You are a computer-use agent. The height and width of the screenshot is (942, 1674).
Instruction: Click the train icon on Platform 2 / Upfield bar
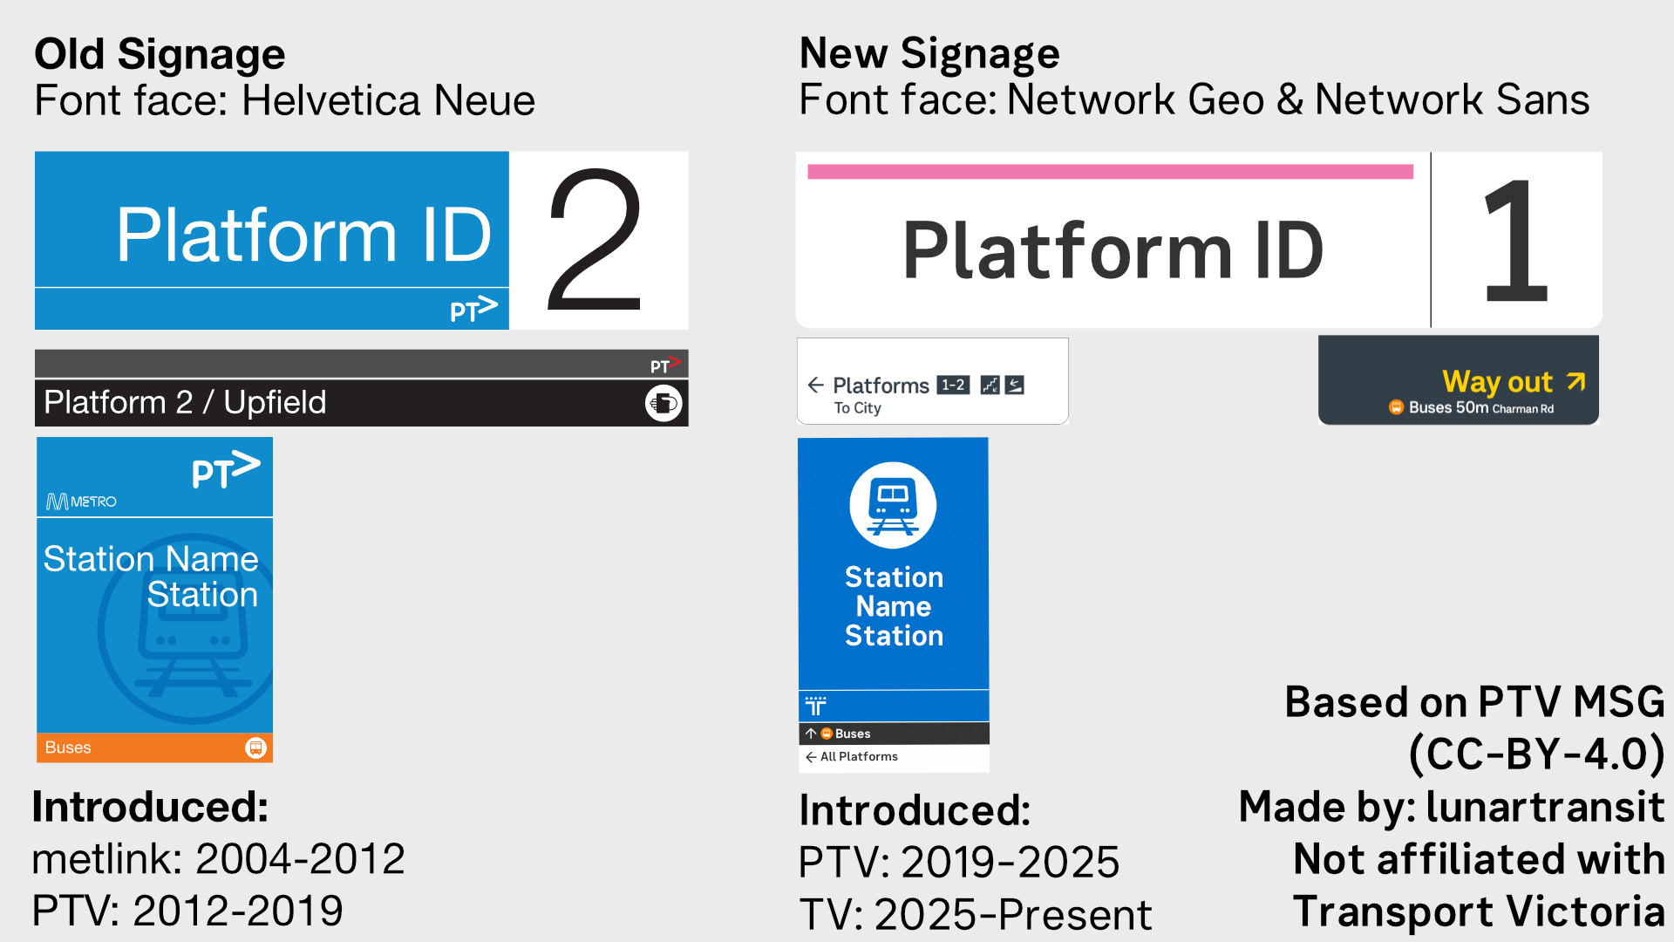click(x=663, y=403)
